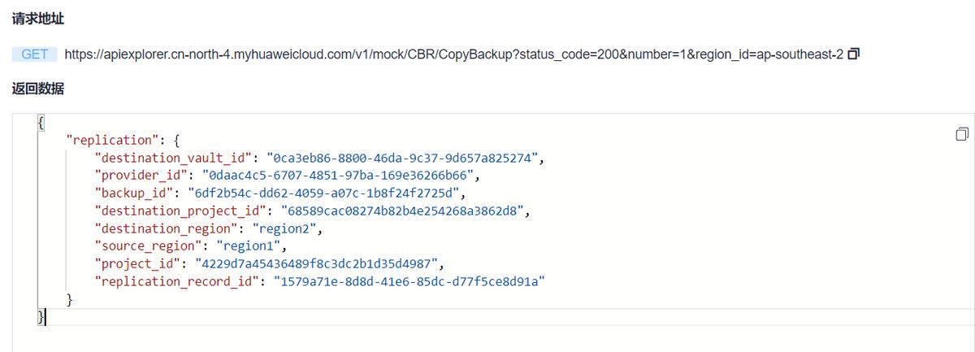Screen dimensions: 975x352
Task: Click the "region2" destination_region value
Action: pos(284,228)
